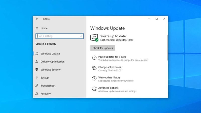The image size is (201, 113).
Task: Click the back arrow in Settings
Action: [x=37, y=19]
